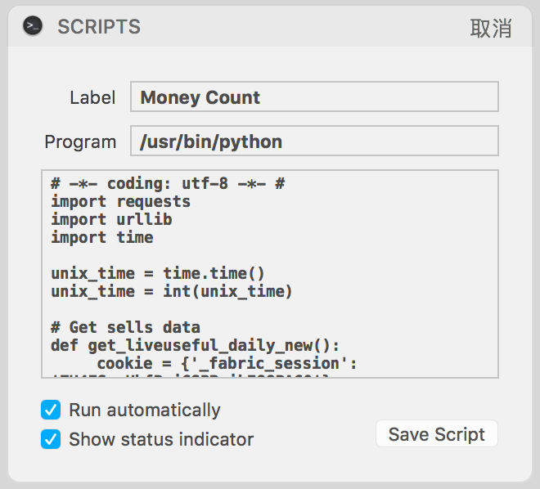Click the "unix_time = int(unix_time)" line
The height and width of the screenshot is (489, 540).
171,292
